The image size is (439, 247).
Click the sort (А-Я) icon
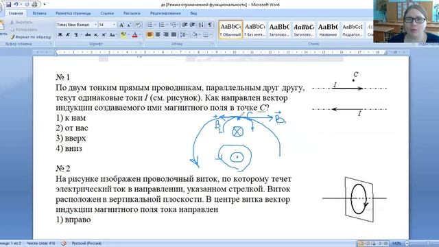point(201,25)
